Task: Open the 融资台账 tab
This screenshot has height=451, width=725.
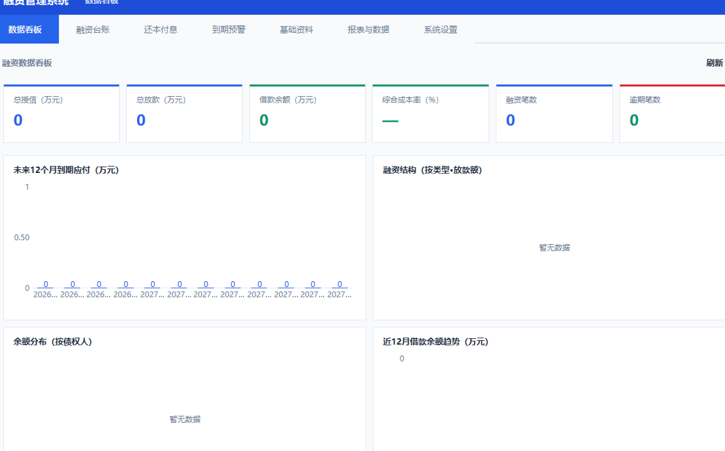Action: coord(93,29)
